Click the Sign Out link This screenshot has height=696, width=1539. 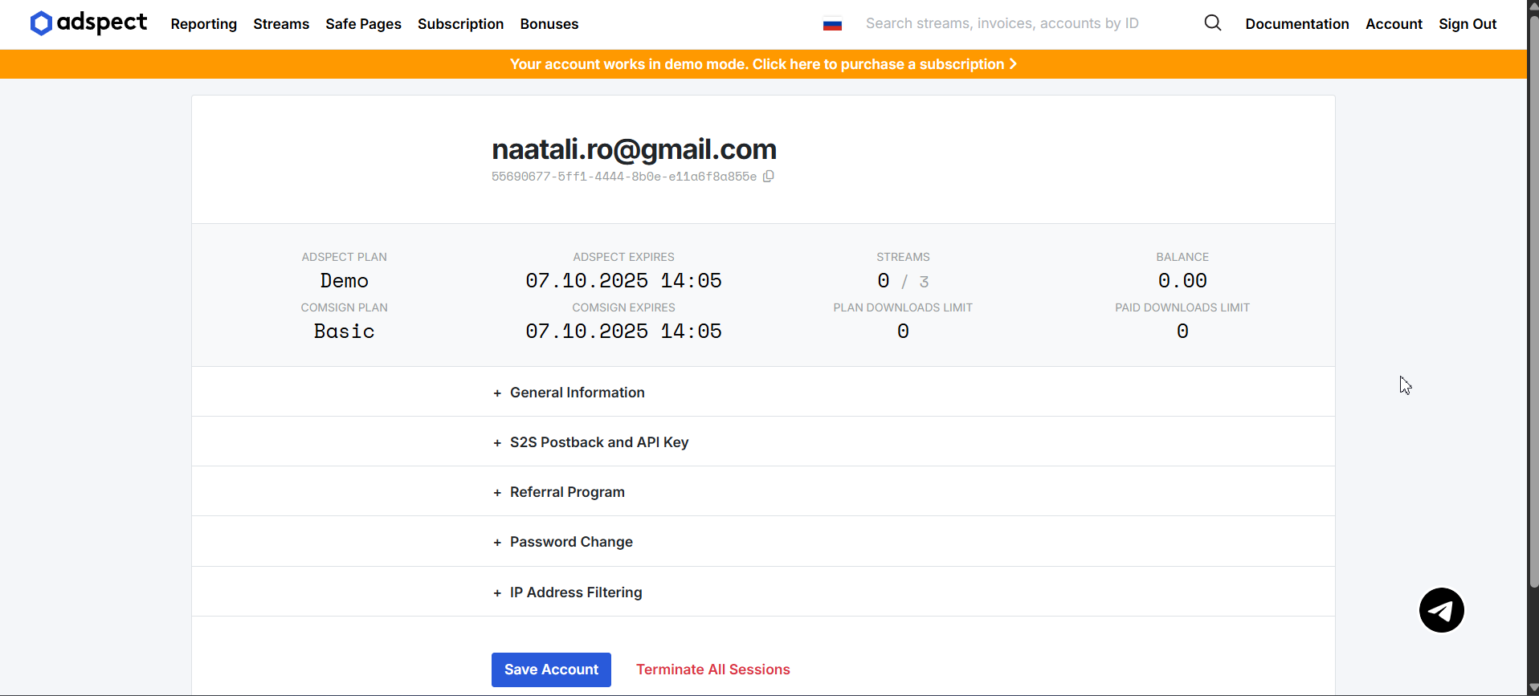click(1467, 24)
